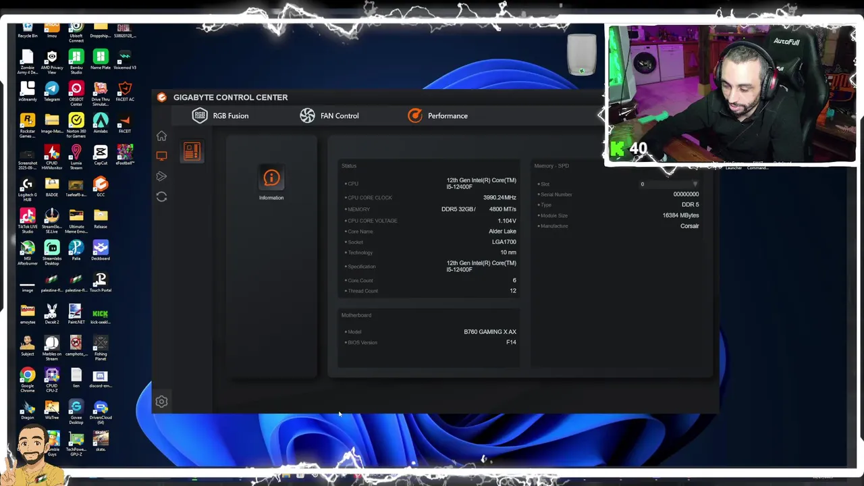Screen dimensions: 864x486
Task: Launch eFootball desktop shortcut
Action: pyautogui.click(x=125, y=155)
